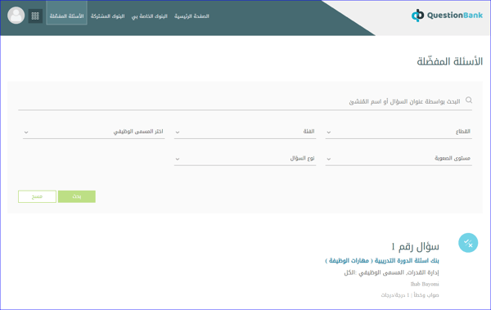The width and height of the screenshot is (491, 310).
Task: Go to البنوك المشتركة tab
Action: 107,16
